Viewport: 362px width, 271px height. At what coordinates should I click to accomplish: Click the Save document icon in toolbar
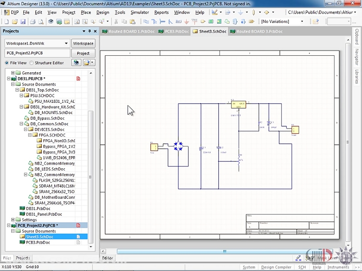[23, 22]
